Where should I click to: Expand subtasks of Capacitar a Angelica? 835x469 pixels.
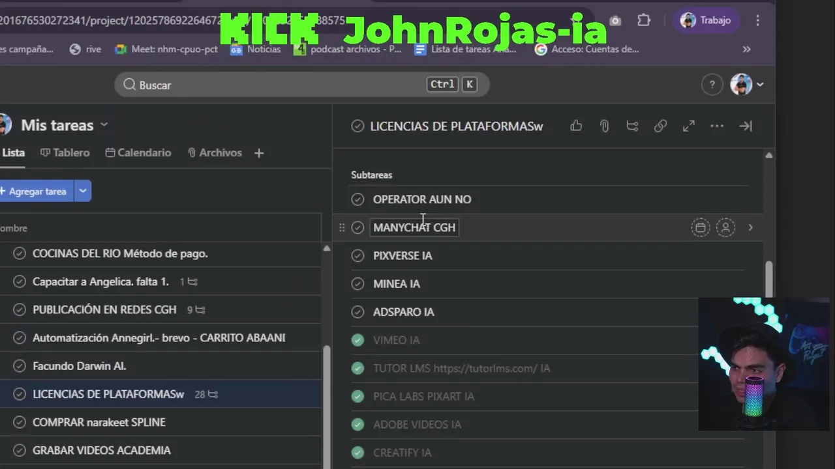[189, 281]
